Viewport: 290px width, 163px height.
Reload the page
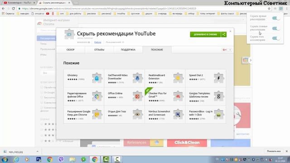(13, 9)
